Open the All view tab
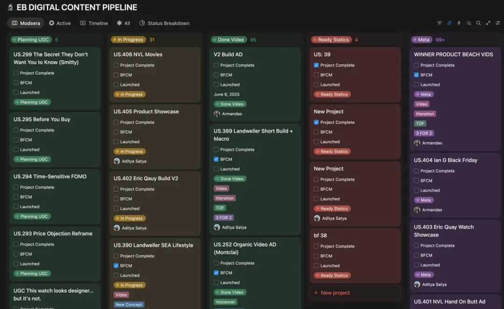 123,23
